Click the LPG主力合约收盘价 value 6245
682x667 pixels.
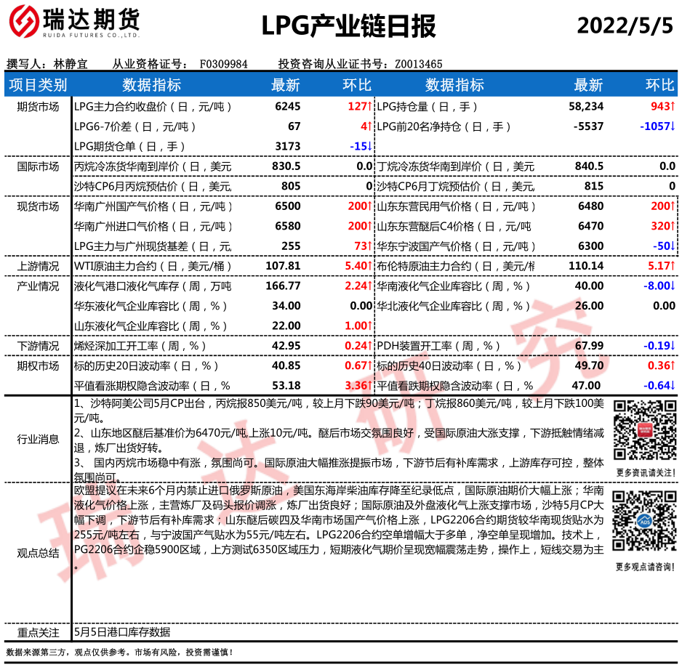[x=288, y=107]
